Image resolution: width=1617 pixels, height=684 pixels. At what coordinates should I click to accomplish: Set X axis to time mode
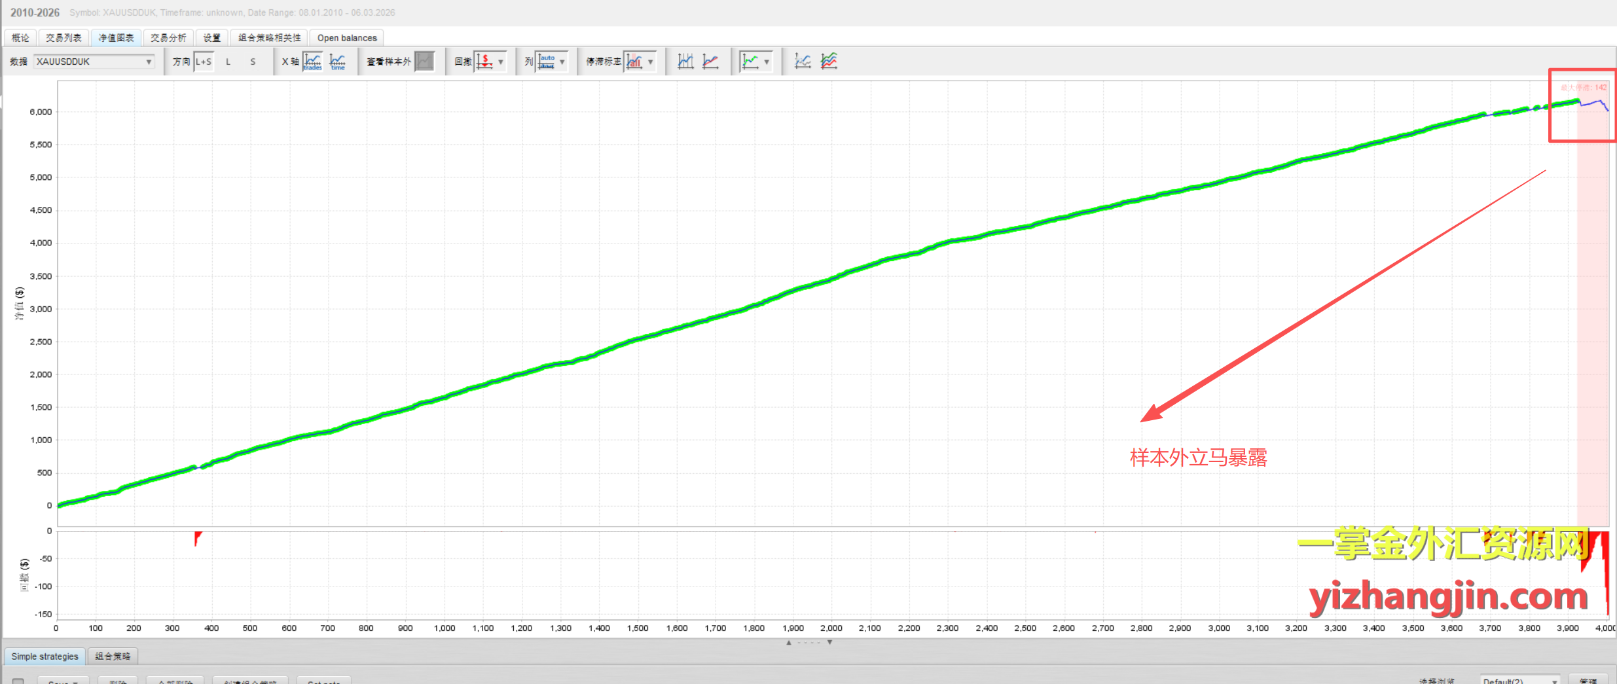click(338, 62)
